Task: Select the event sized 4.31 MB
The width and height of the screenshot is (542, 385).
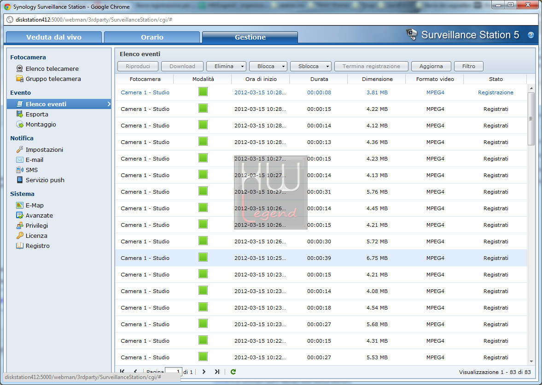Action: click(321, 341)
